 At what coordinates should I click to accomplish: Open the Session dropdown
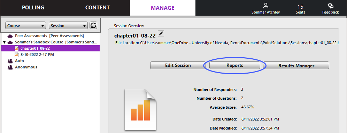(x=68, y=26)
